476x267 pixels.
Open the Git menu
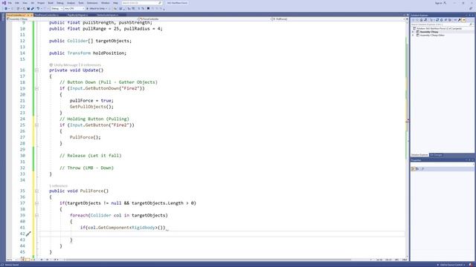coord(33,3)
